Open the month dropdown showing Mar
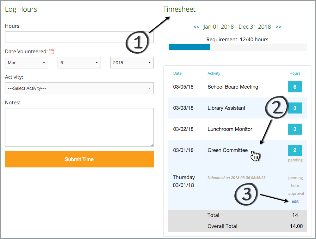The image size is (316, 239). tap(26, 63)
